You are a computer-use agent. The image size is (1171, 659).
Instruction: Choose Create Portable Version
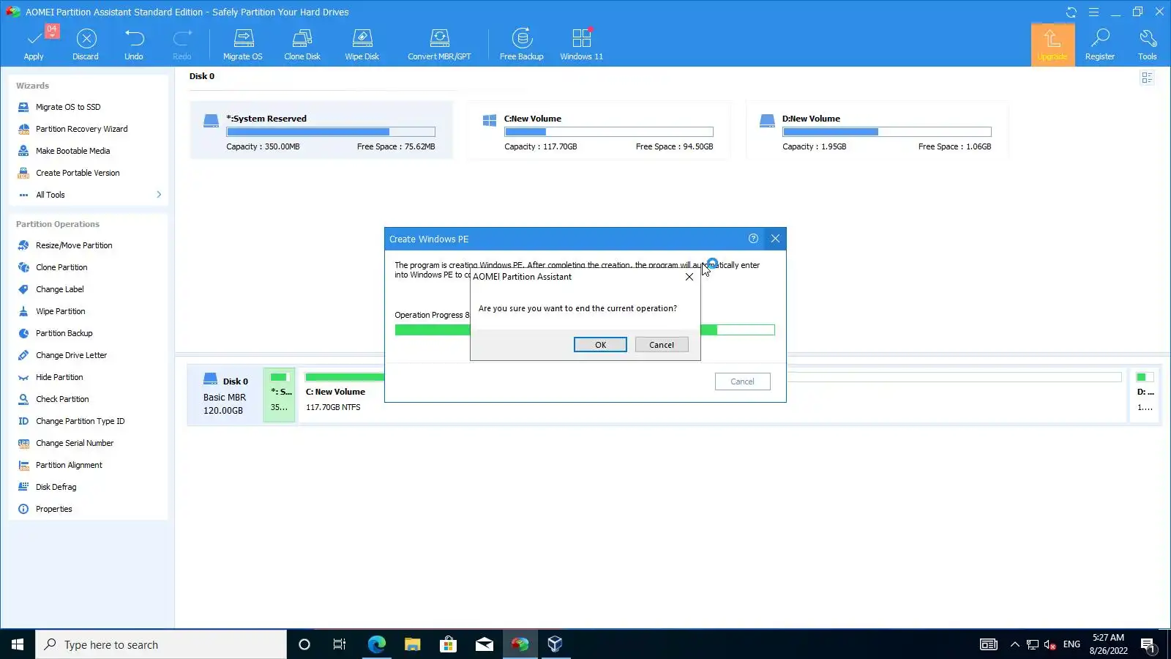pos(78,173)
